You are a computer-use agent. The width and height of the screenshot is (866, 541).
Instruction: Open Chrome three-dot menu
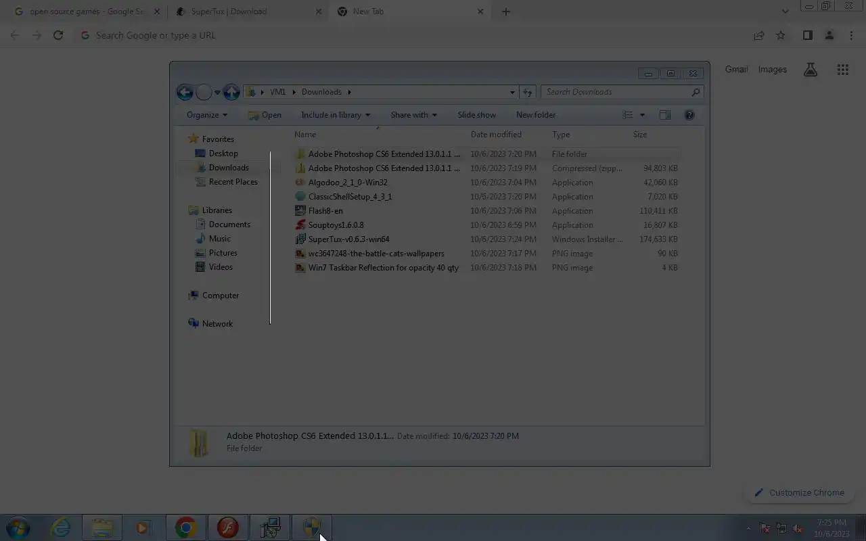pos(851,35)
